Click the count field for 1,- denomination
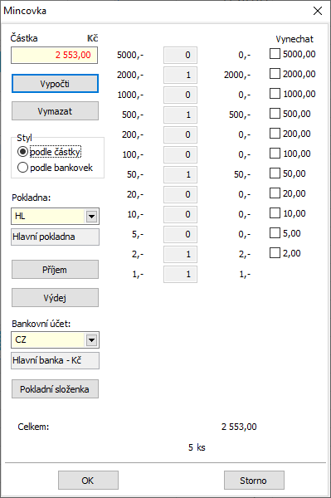 pos(180,275)
